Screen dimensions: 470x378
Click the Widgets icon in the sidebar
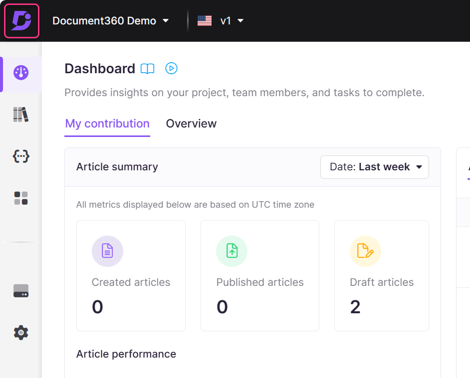click(x=20, y=198)
